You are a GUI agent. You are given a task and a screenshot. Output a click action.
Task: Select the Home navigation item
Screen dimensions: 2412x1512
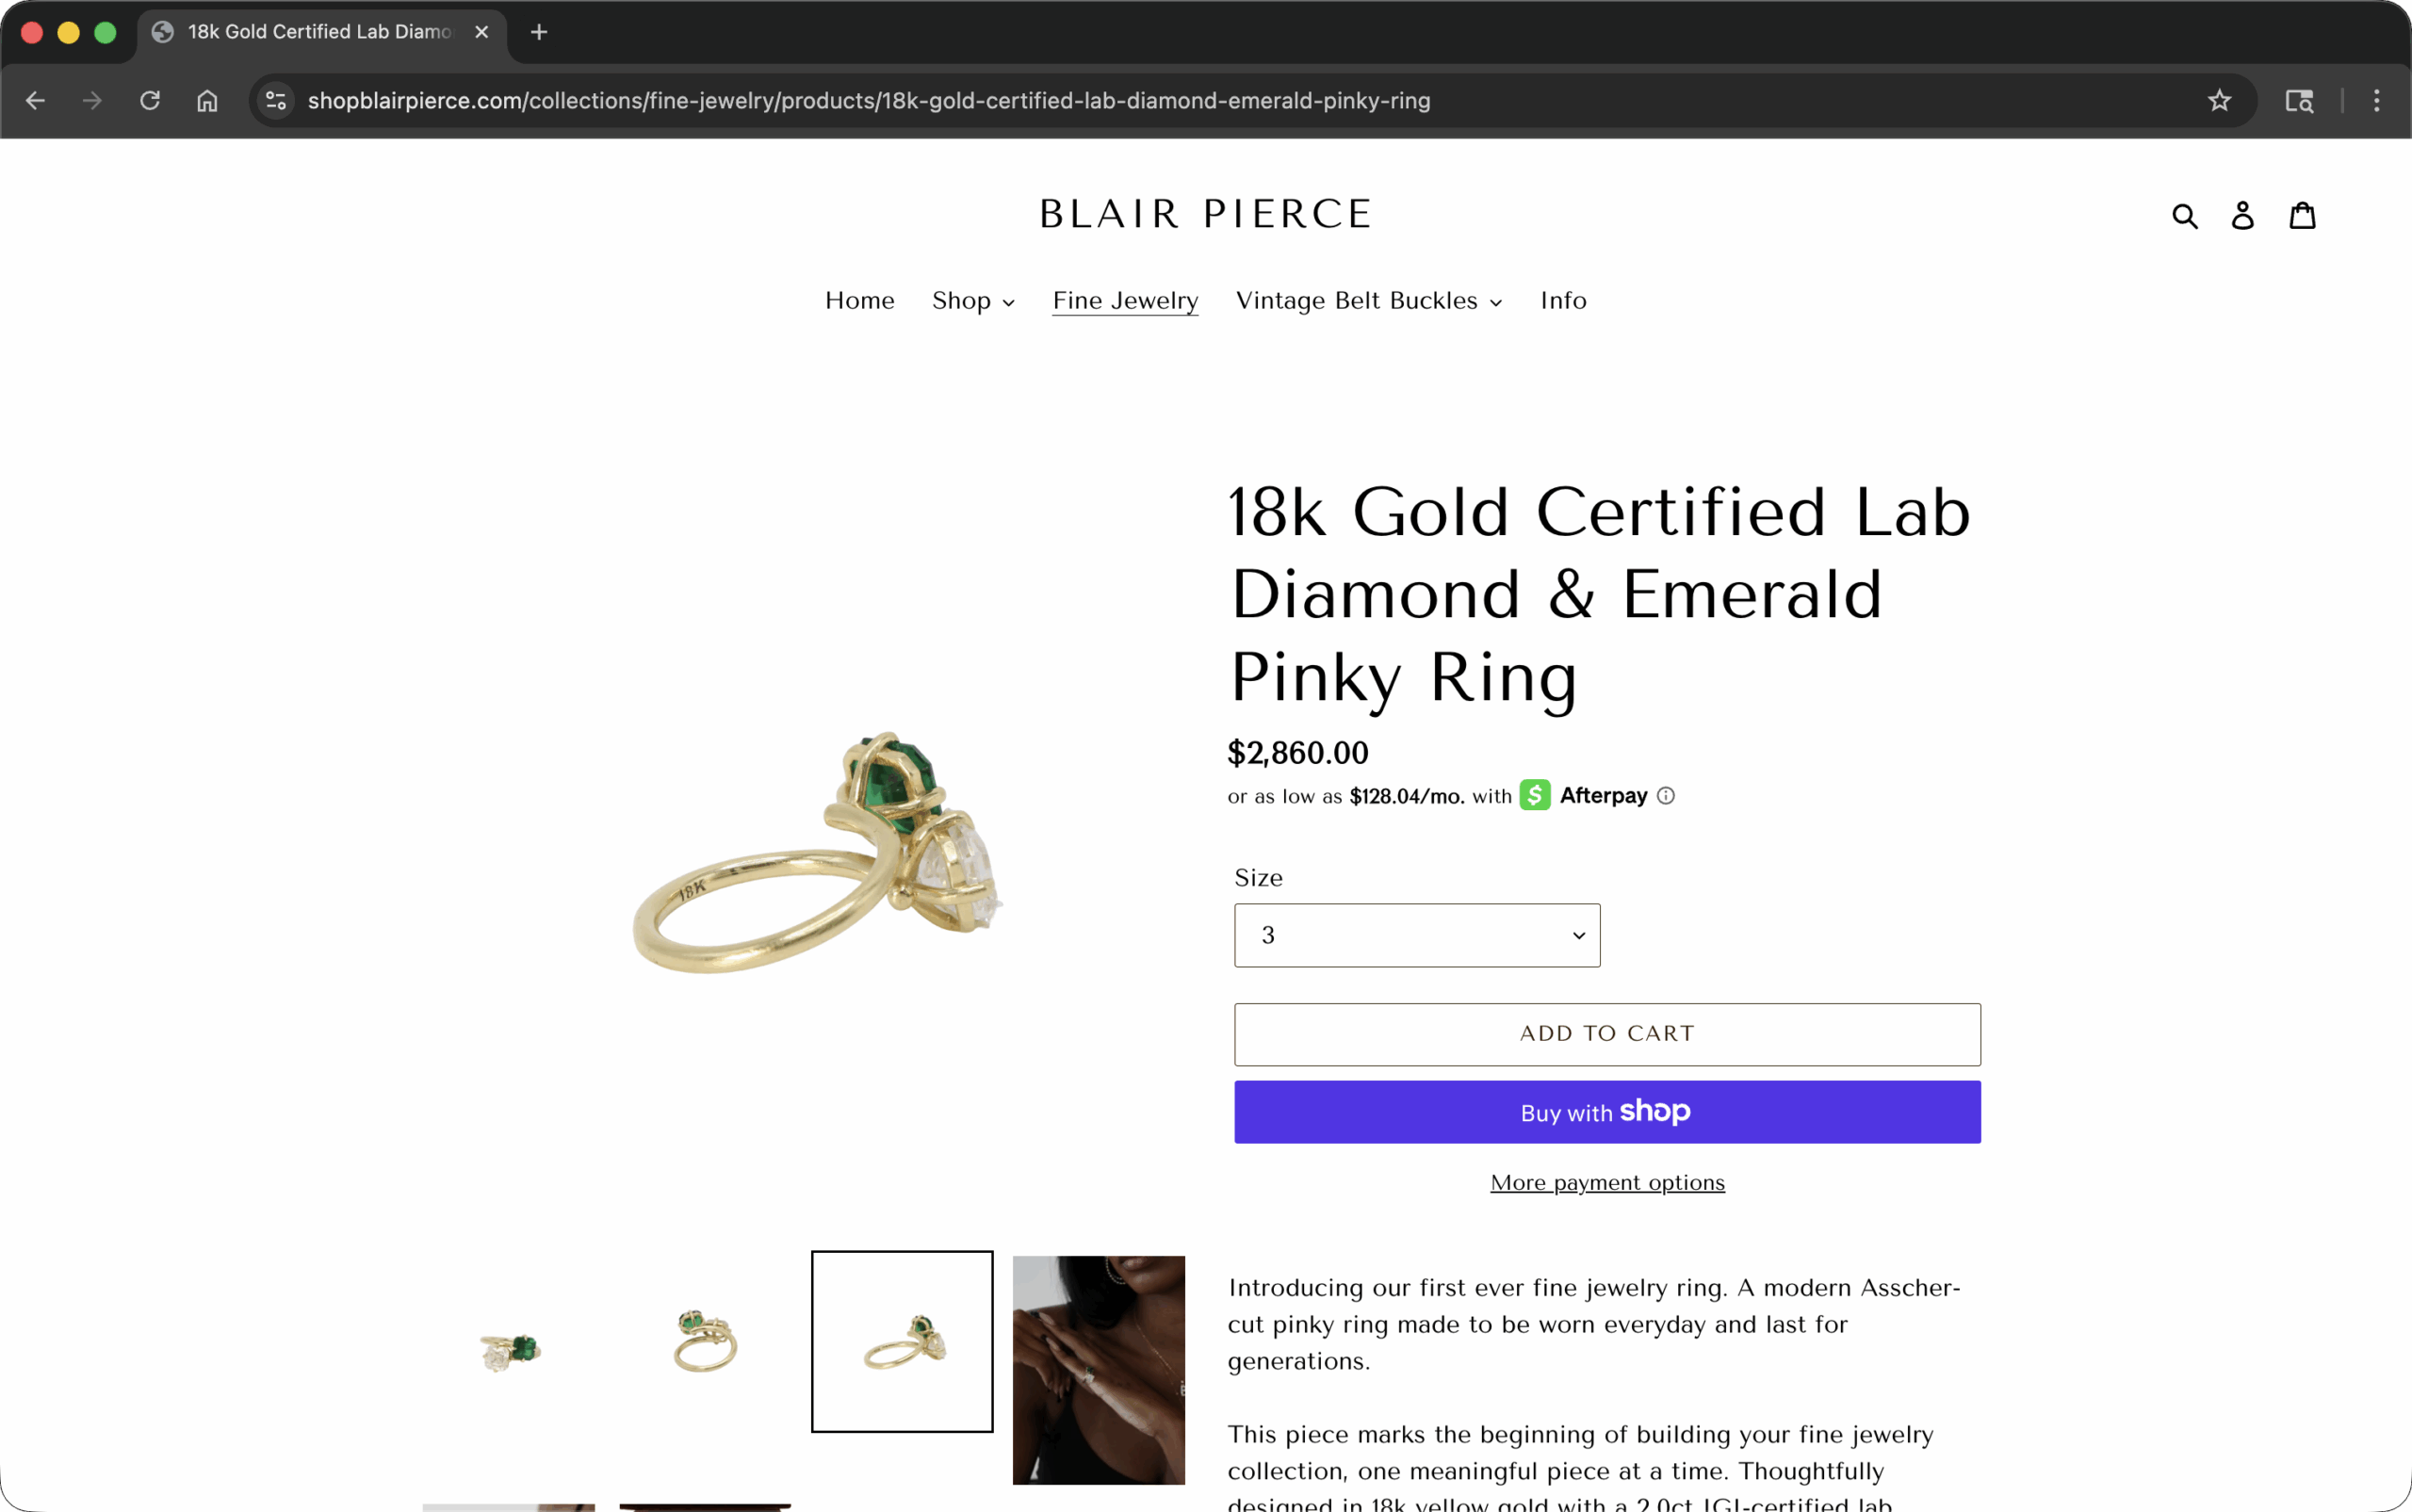point(859,301)
